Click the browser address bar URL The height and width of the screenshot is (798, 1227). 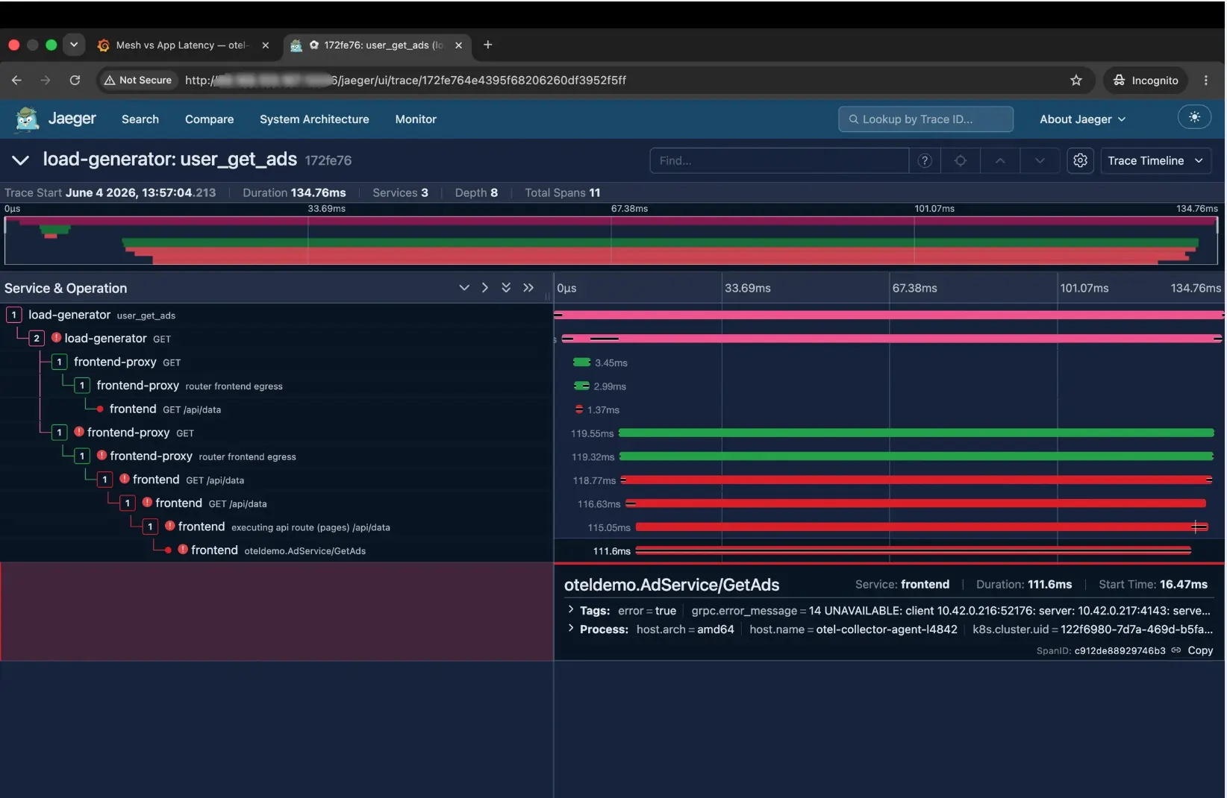pyautogui.click(x=405, y=80)
